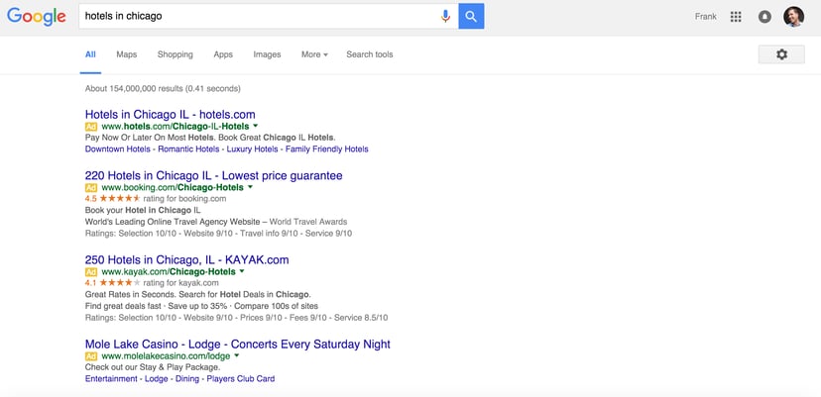This screenshot has width=821, height=397.
Task: Expand the hotels.com URL dropdown arrow
Action: tap(256, 126)
